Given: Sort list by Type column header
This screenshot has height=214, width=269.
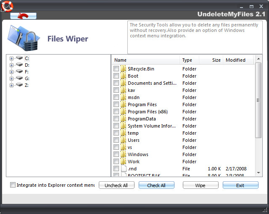Looking at the screenshot, I should tap(190, 60).
